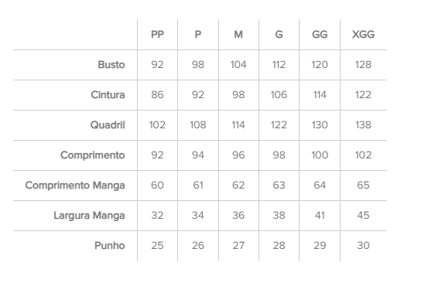Click Quadril value 138 for XGG

[363, 125]
